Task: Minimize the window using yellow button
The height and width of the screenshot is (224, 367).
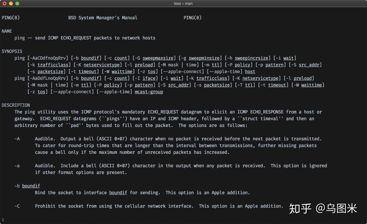Action: (x=11, y=4)
